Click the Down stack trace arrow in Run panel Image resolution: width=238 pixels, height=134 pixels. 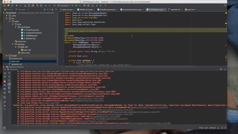[x=9, y=77]
